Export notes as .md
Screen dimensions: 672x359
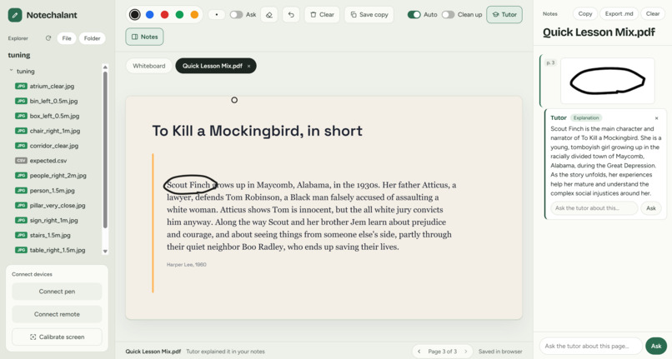point(619,13)
